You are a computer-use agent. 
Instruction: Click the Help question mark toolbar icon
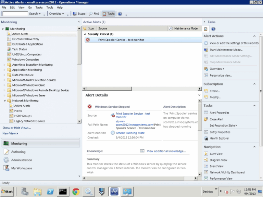(x=120, y=14)
